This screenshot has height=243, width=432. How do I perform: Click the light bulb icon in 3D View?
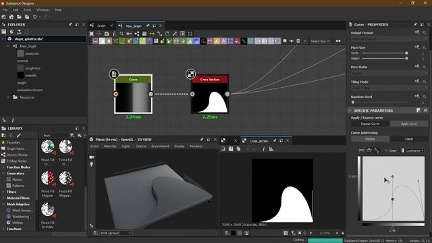coord(92,164)
